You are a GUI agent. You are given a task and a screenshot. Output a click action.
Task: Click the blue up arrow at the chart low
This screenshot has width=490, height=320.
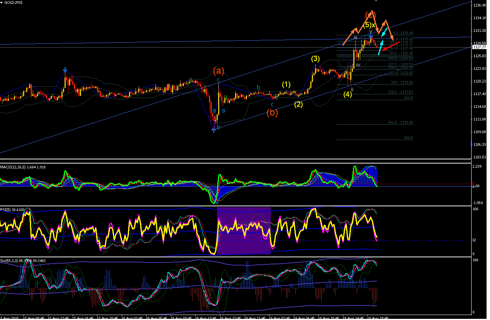[214, 129]
